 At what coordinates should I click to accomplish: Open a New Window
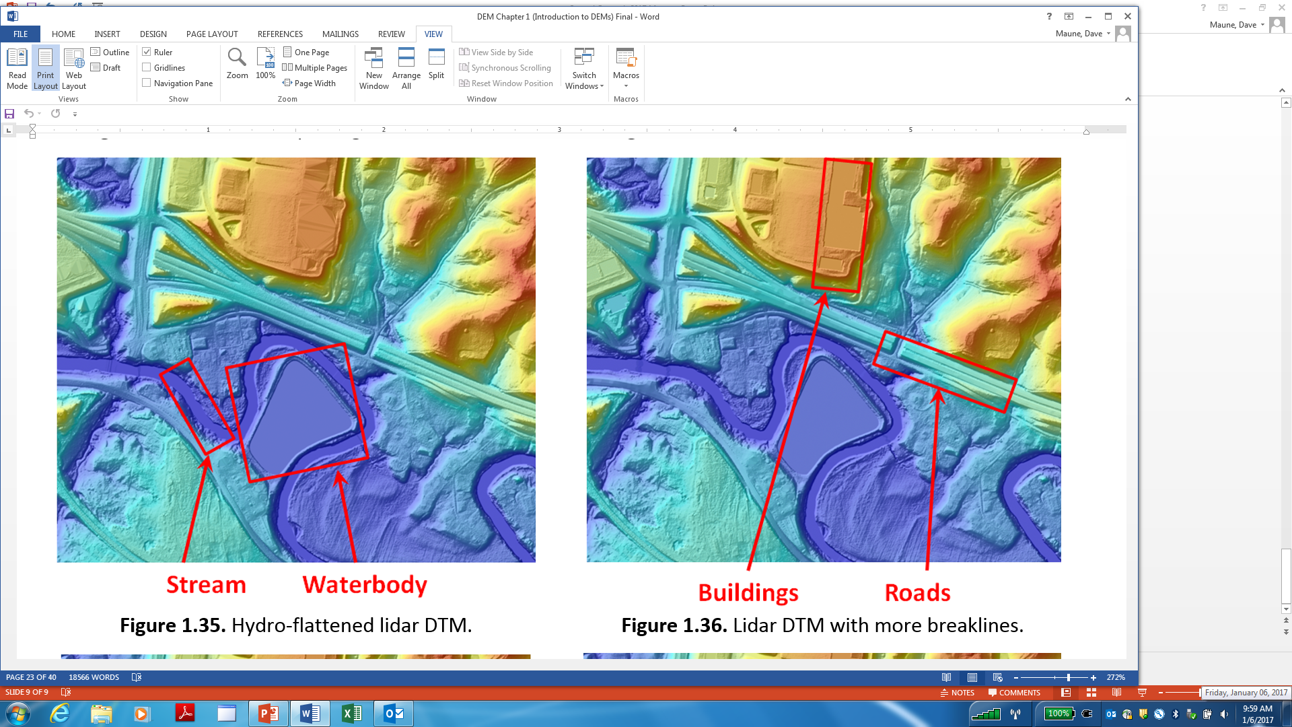click(373, 68)
